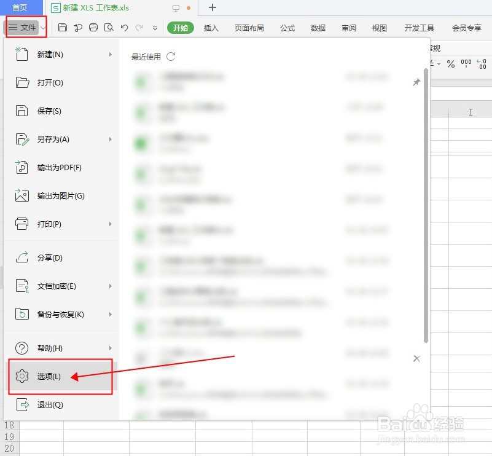The width and height of the screenshot is (492, 456).
Task: Apply thousands separator 000 format icon
Action: pyautogui.click(x=466, y=64)
